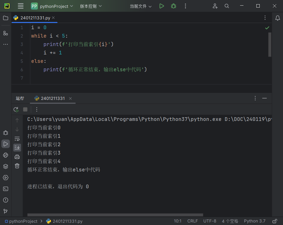Click output 进程已结束，退出代码为 0
The width and height of the screenshot is (283, 225).
(58, 186)
